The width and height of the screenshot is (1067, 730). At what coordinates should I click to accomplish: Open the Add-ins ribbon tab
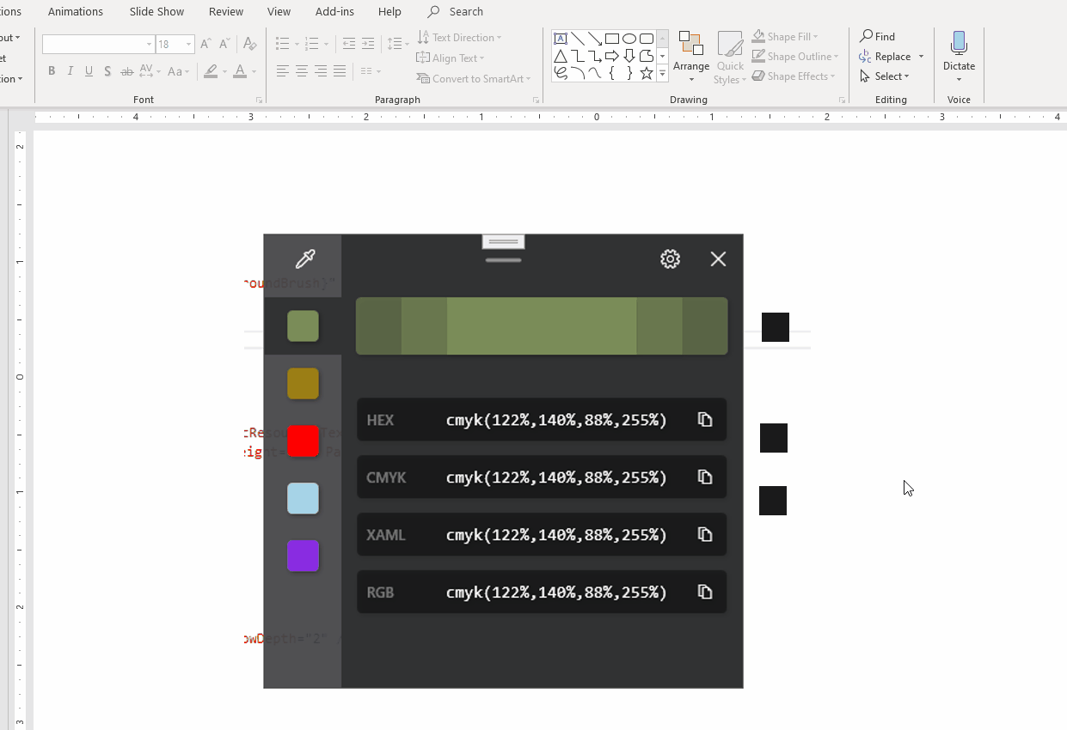[x=335, y=12]
